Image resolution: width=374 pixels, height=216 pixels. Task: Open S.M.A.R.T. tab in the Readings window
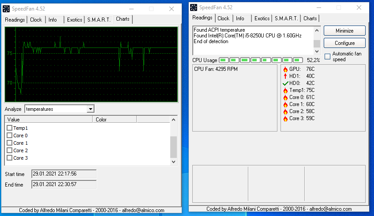[287, 18]
